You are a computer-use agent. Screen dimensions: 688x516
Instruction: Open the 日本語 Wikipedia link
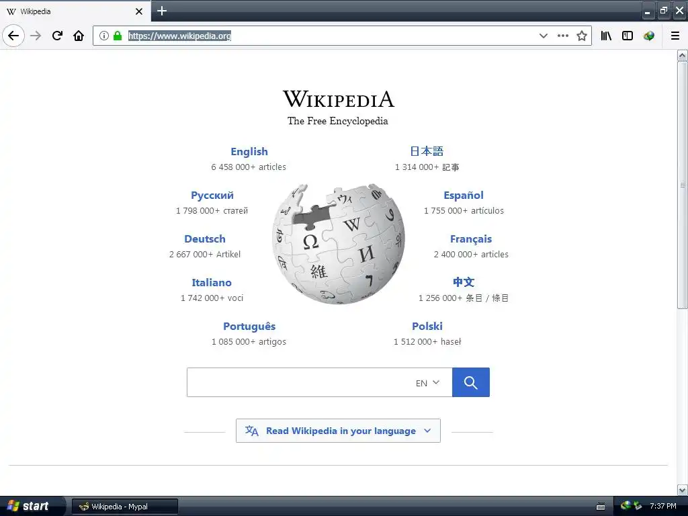tap(427, 151)
